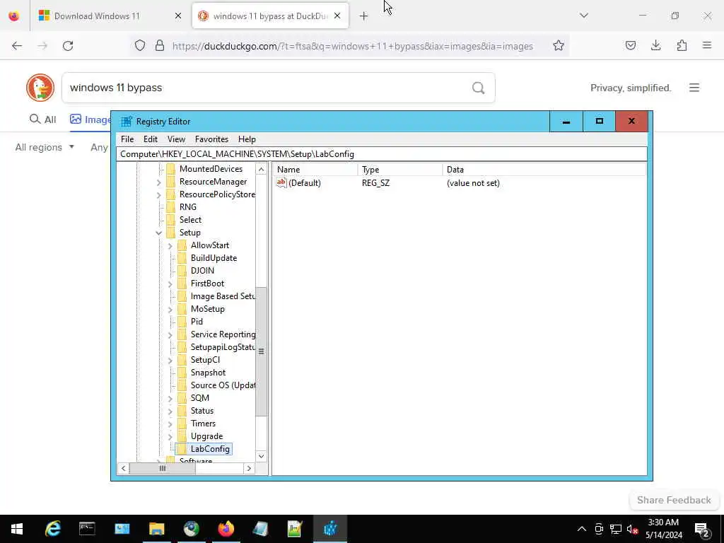The width and height of the screenshot is (724, 543).
Task: Click the tracking protection shield icon
Action: 140,46
